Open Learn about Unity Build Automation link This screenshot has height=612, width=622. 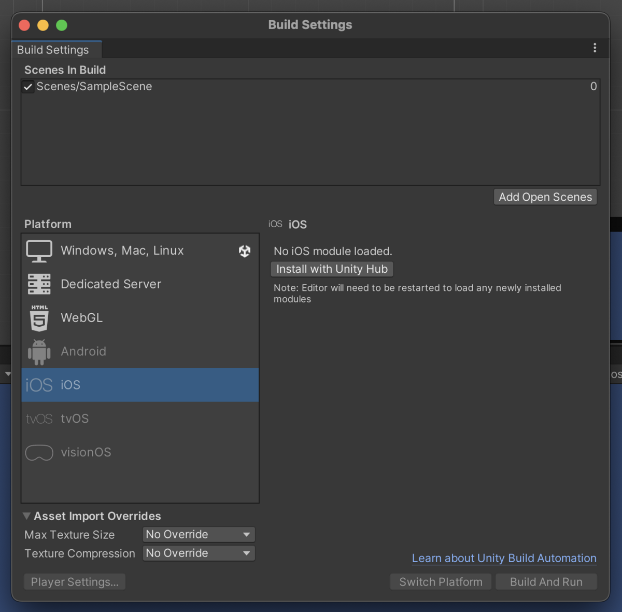(x=504, y=558)
